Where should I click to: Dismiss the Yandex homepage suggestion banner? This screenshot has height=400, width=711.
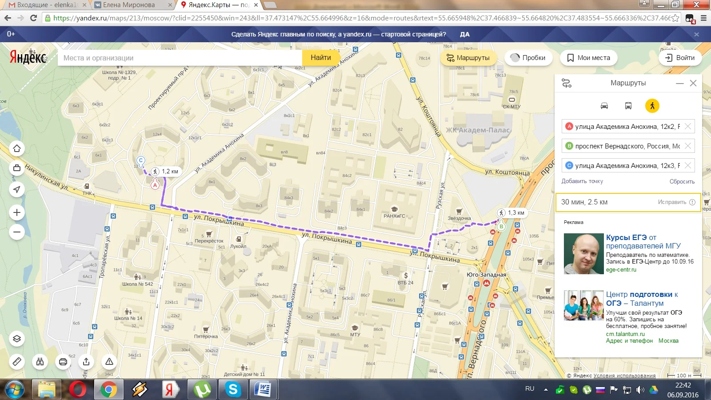click(x=696, y=34)
